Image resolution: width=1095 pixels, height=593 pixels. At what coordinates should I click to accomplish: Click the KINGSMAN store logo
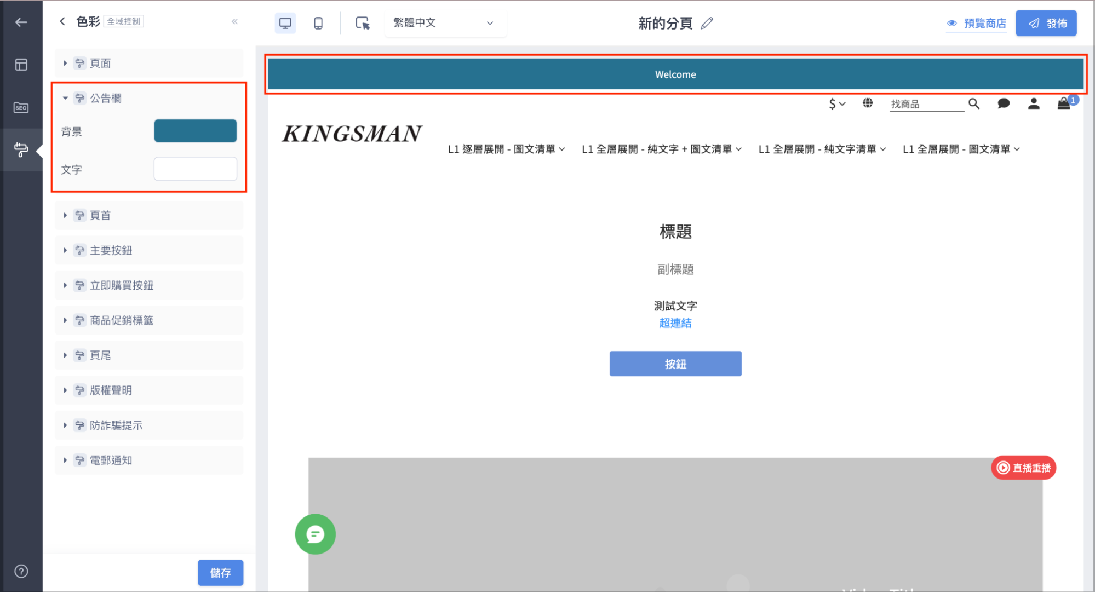click(x=352, y=134)
